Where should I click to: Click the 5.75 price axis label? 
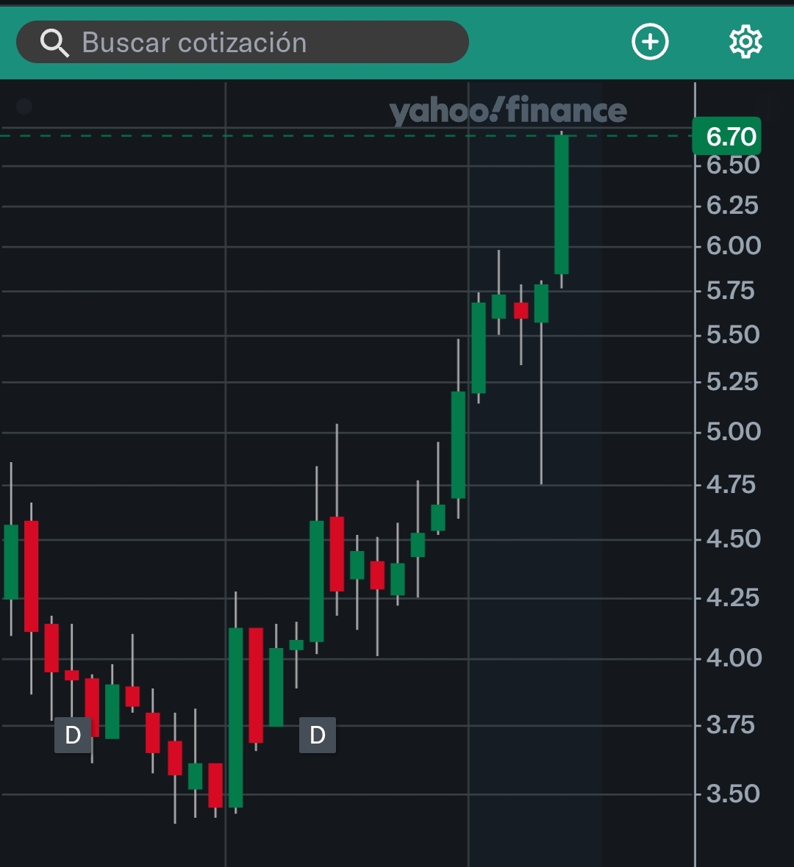pyautogui.click(x=730, y=291)
